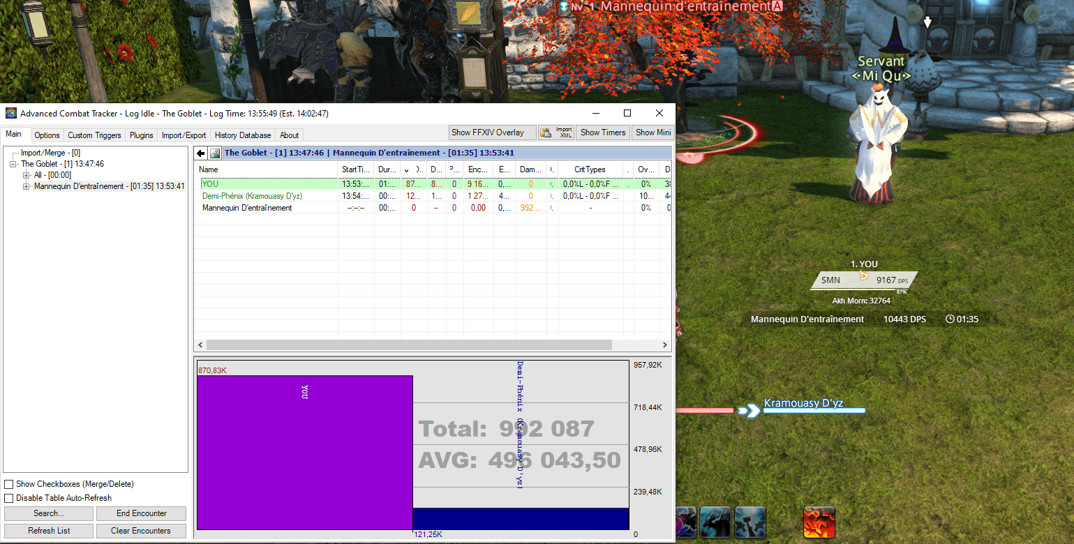Open the Custom Triggers tab
This screenshot has height=544, width=1074.
click(94, 135)
